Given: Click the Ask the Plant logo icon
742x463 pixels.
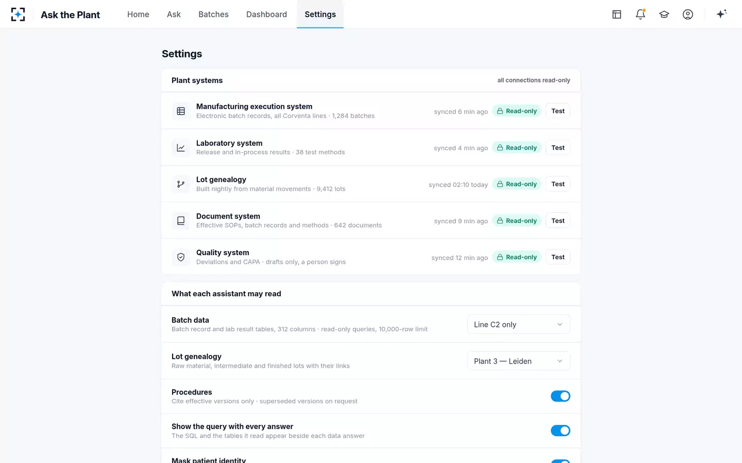Looking at the screenshot, I should 18,14.
